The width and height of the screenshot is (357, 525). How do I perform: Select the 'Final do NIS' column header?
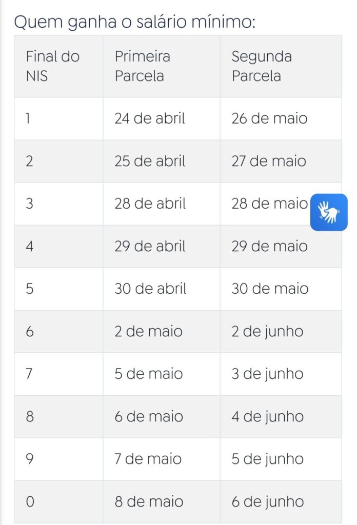[58, 66]
